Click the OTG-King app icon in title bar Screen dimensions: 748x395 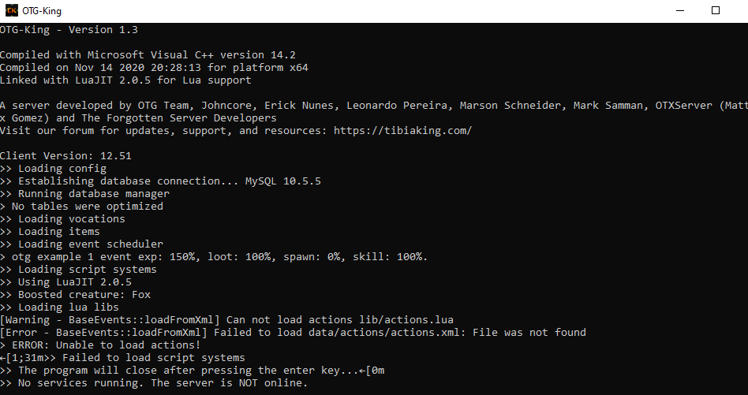pos(12,10)
